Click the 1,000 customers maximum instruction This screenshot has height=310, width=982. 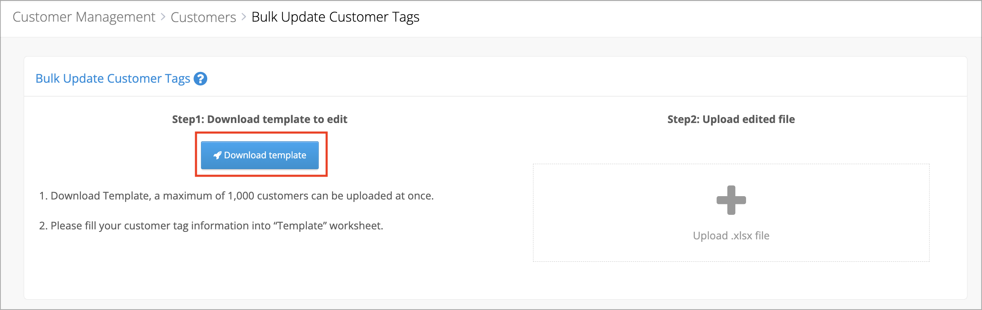(236, 196)
